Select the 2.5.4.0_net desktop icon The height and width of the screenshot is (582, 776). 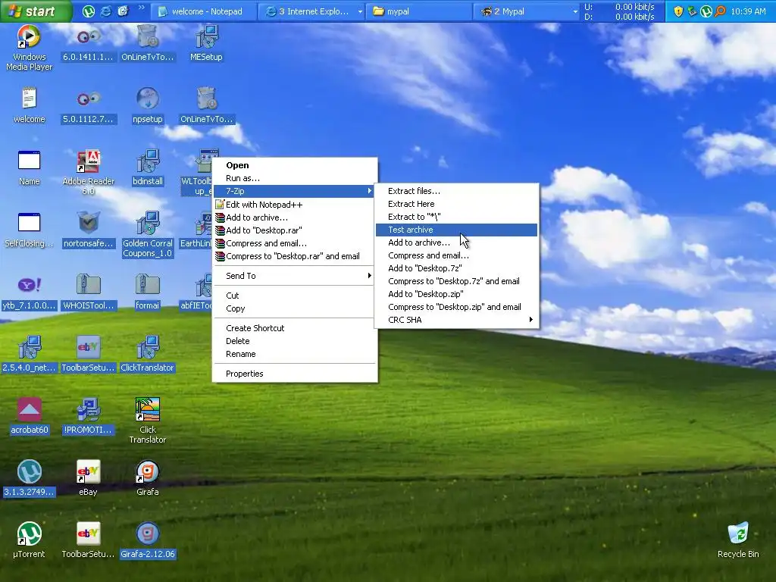point(29,347)
